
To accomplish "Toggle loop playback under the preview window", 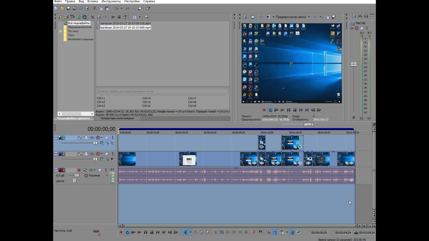I will 270,110.
